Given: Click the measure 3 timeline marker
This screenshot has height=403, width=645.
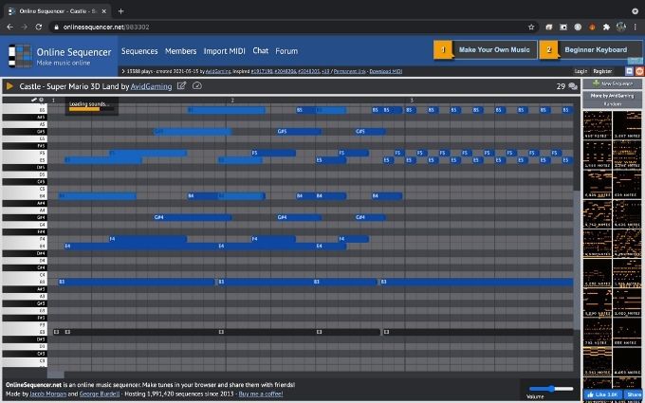Looking at the screenshot, I should pyautogui.click(x=412, y=100).
